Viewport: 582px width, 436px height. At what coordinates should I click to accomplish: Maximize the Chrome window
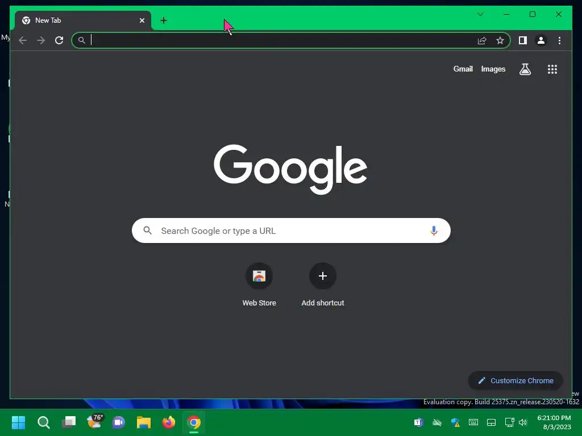(532, 14)
